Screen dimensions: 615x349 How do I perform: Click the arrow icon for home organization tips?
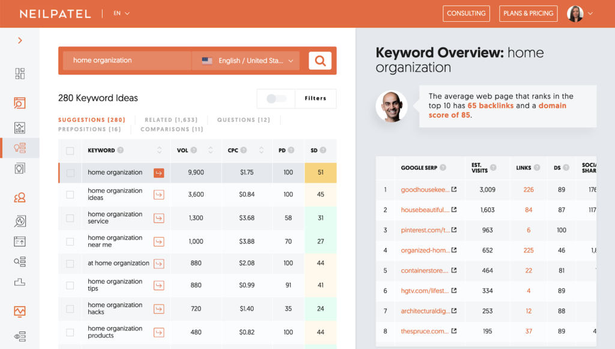click(x=159, y=285)
